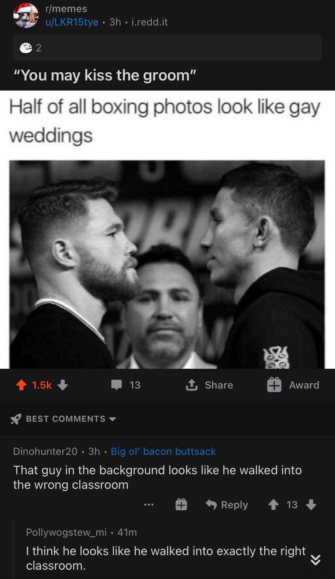335x579 pixels.
Task: Reply to Dinohunter20's comment
Action: pos(227,505)
